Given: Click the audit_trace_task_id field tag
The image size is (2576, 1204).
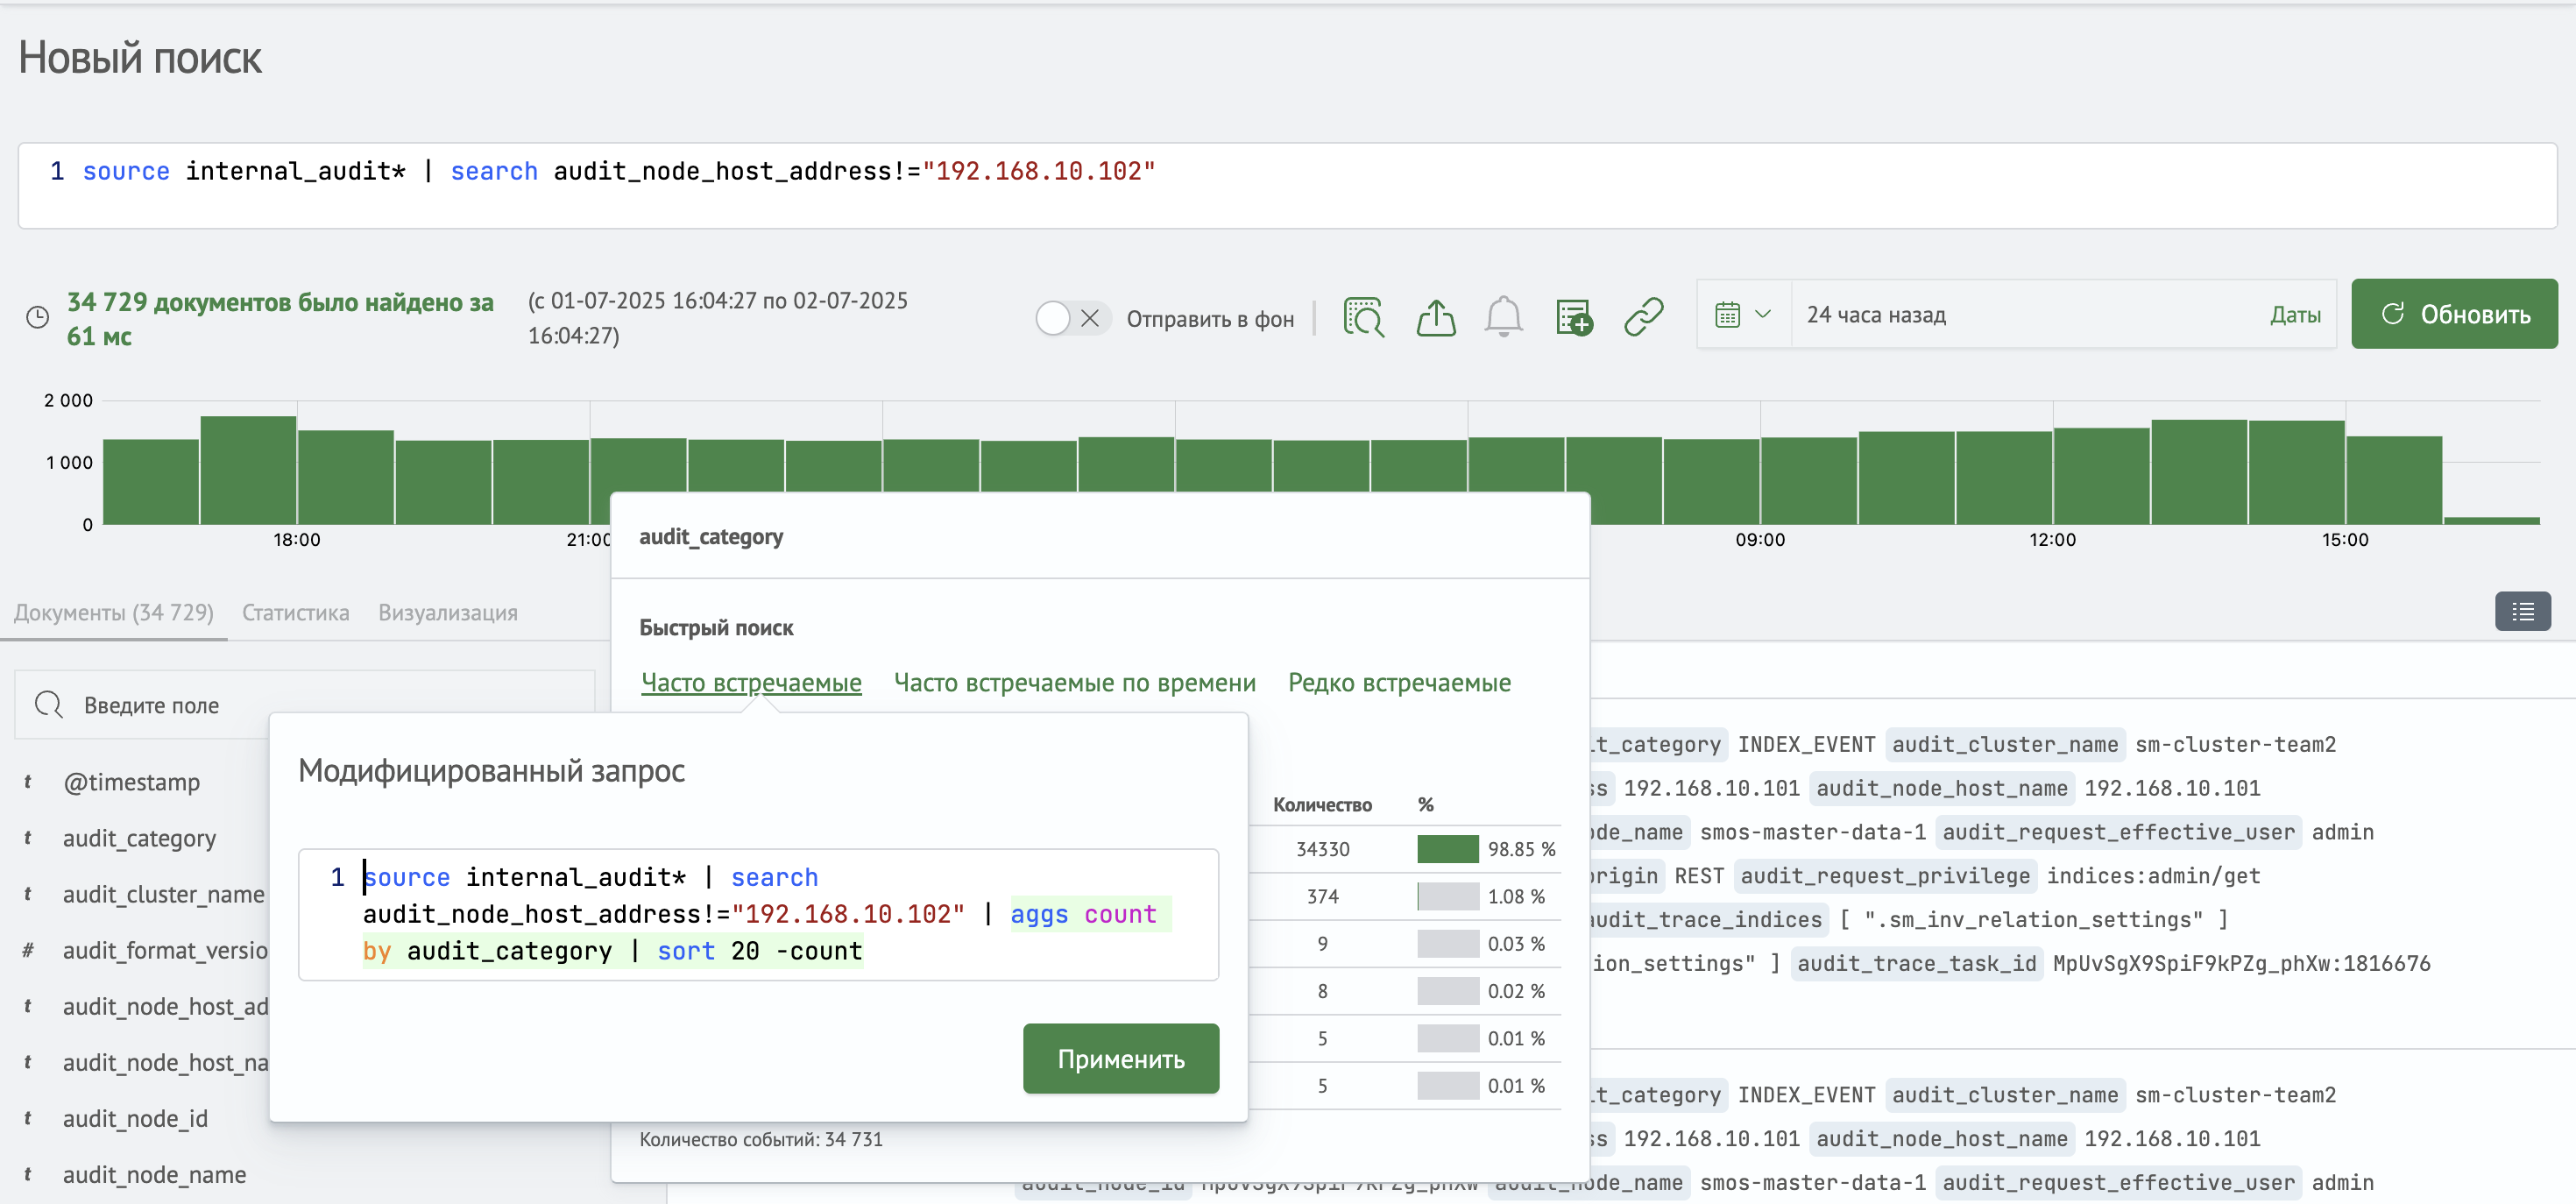Looking at the screenshot, I should tap(1916, 963).
